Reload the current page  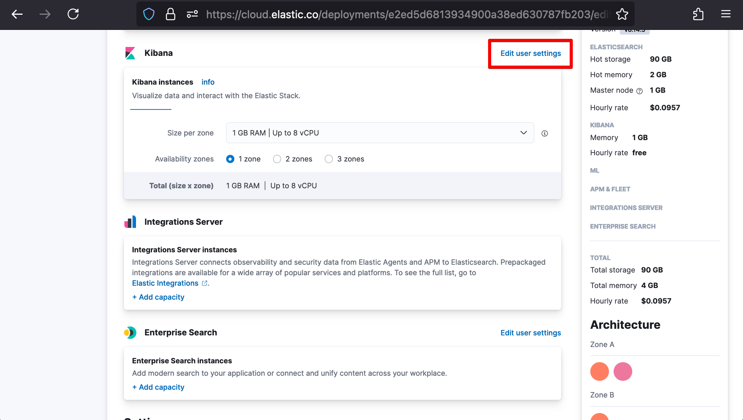pyautogui.click(x=73, y=14)
